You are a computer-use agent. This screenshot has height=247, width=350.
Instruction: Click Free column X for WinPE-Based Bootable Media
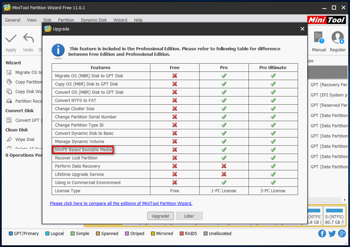click(175, 149)
